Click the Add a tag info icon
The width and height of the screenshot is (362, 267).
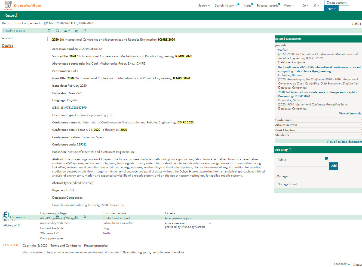point(290,150)
